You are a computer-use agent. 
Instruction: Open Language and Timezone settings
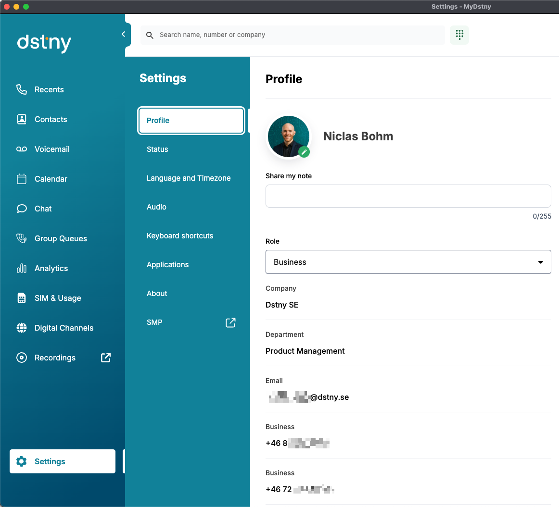click(189, 178)
